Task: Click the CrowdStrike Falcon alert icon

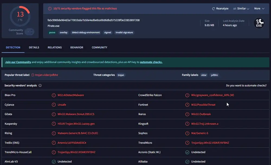Action: (187, 95)
